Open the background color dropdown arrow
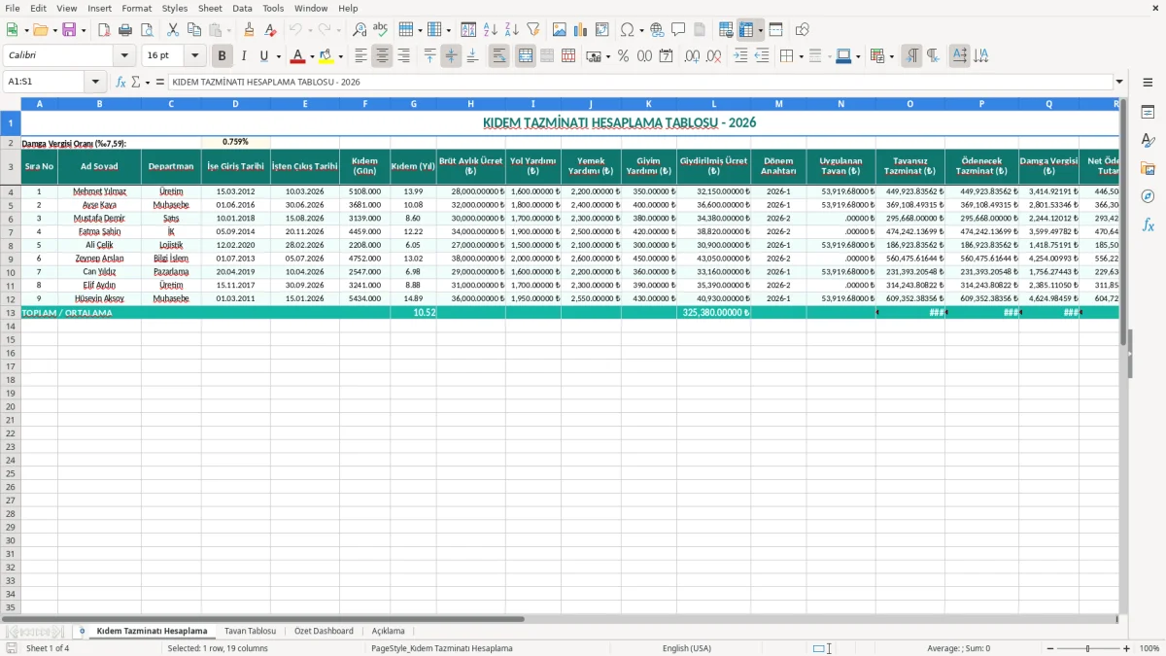Image resolution: width=1166 pixels, height=656 pixels. pyautogui.click(x=340, y=56)
